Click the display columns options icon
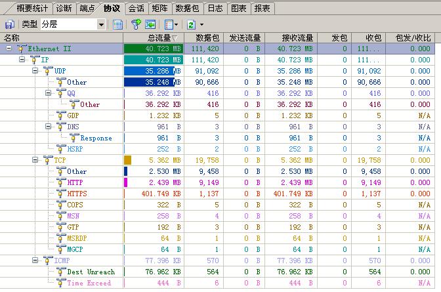 point(169,24)
